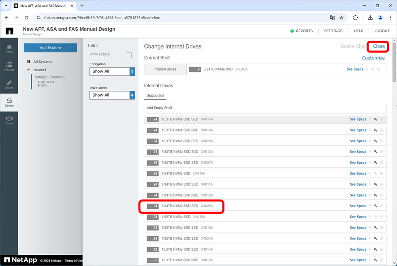397x266 pixels.
Task: Click the vertical scrollbar of the drives list
Action: pyautogui.click(x=395, y=62)
